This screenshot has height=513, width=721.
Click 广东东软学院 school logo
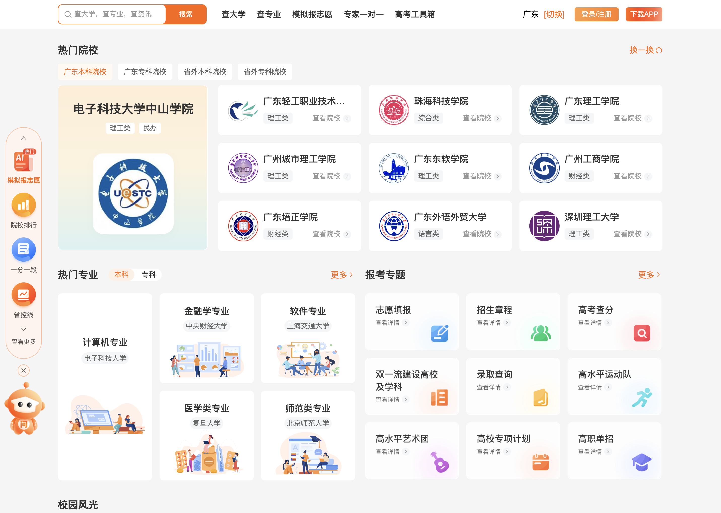[394, 168]
